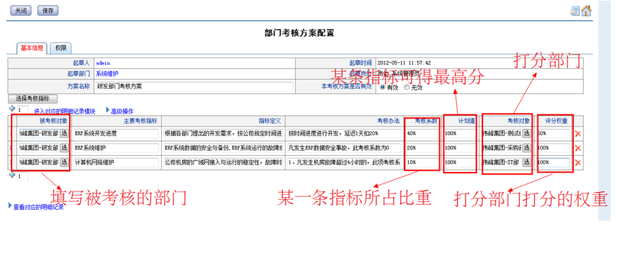This screenshot has width=628, height=266.
Task: Click the ERP系统开发进度 indicator field
Action: tap(116, 133)
